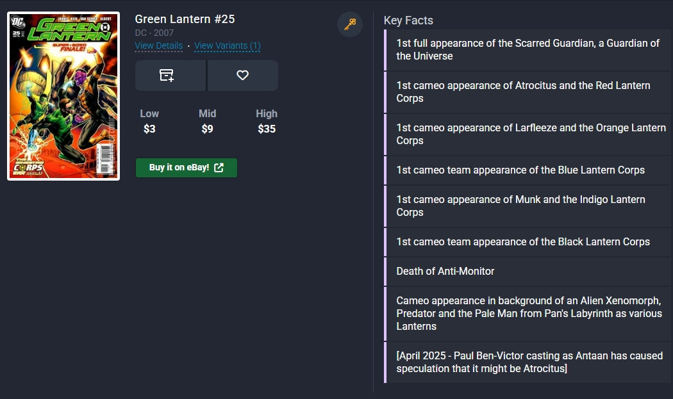673x399 pixels.
Task: Click the Mid $9 price value
Action: tap(207, 129)
